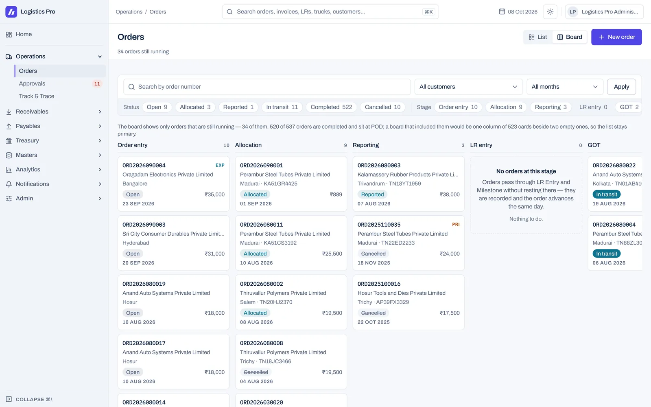The height and width of the screenshot is (407, 651).
Task: Toggle the light/dark theme sun icon
Action: click(550, 12)
